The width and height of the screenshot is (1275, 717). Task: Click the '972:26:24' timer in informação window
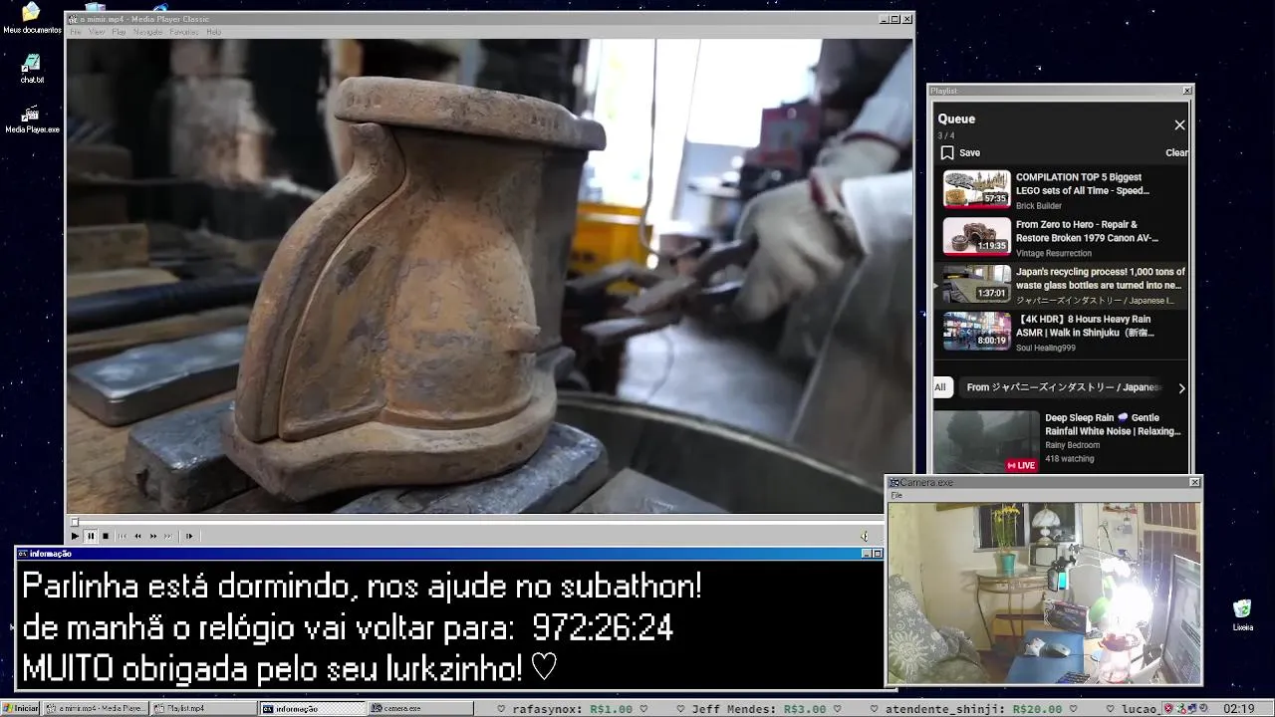(603, 628)
